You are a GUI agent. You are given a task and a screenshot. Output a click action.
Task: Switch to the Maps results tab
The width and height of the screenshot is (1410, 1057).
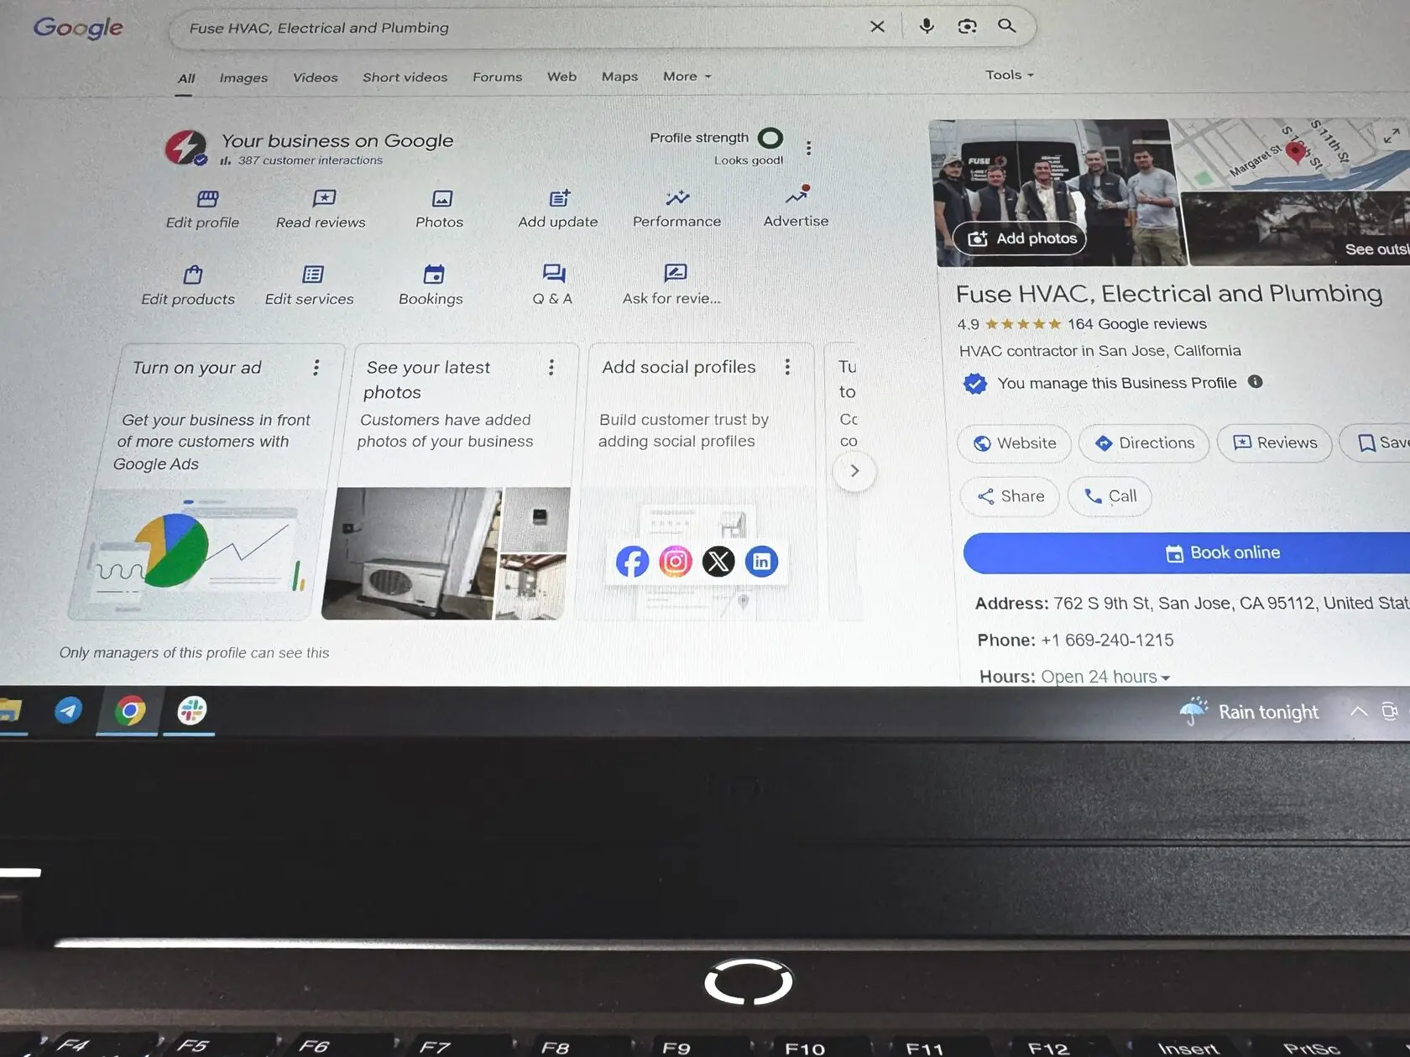pyautogui.click(x=619, y=76)
